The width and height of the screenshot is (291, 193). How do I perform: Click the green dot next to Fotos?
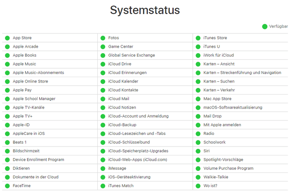(103, 38)
